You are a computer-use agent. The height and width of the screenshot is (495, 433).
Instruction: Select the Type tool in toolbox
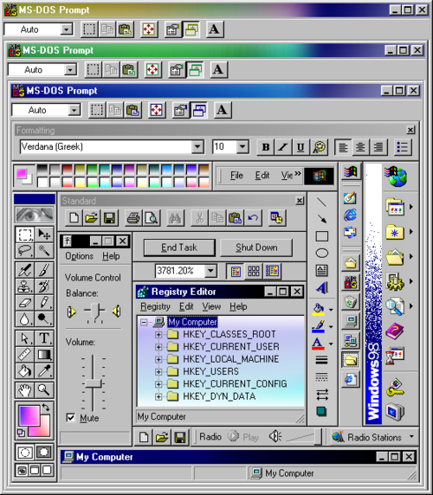tap(44, 337)
